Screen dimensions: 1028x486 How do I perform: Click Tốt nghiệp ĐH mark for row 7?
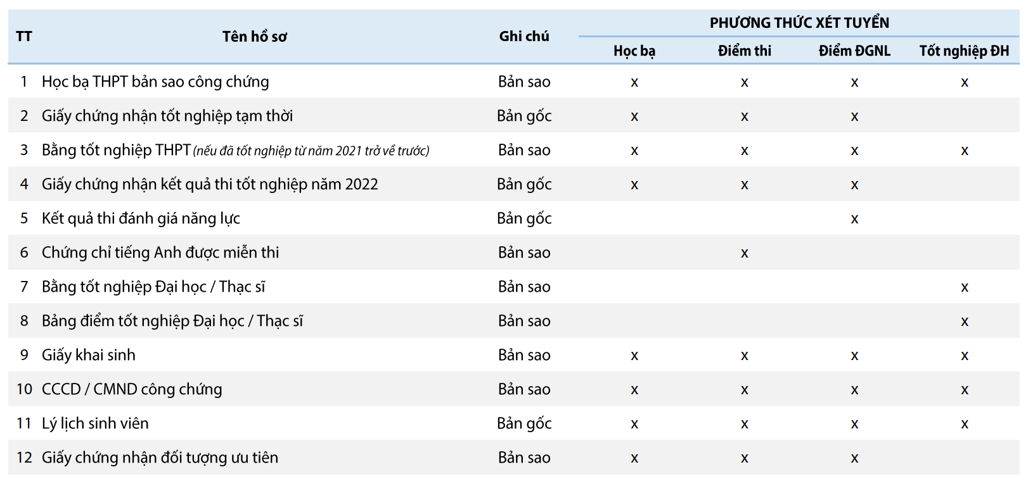[x=964, y=287]
